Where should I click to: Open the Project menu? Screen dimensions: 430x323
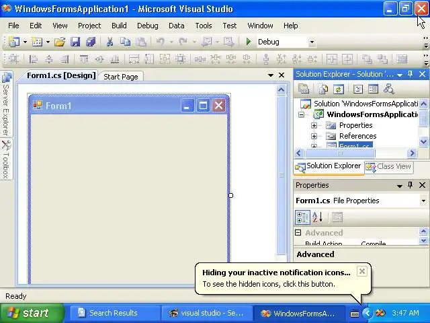tap(89, 26)
